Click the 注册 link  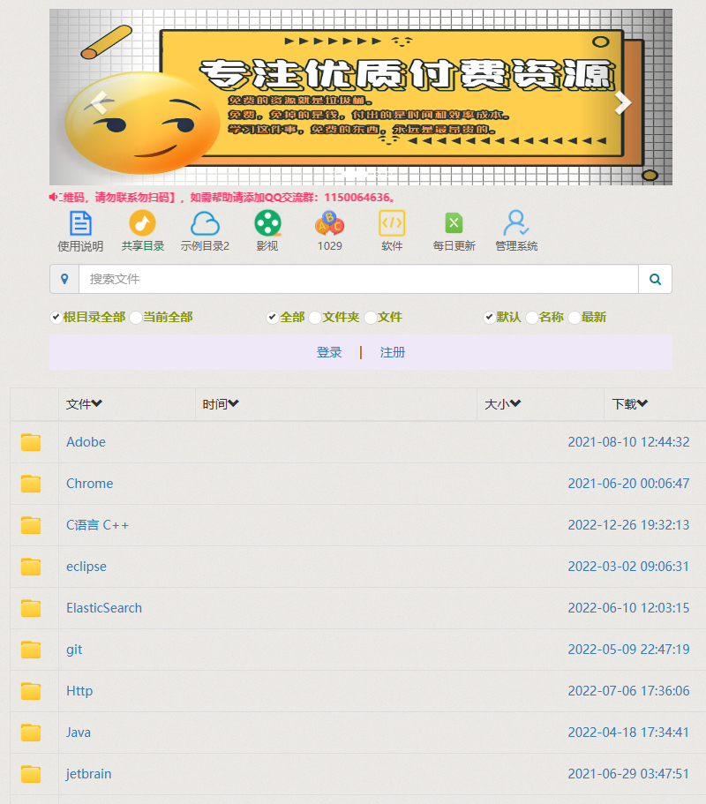click(392, 352)
